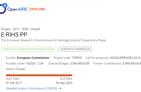Click the Overall Budget 3,999,450 EUR value

click(x=80, y=63)
